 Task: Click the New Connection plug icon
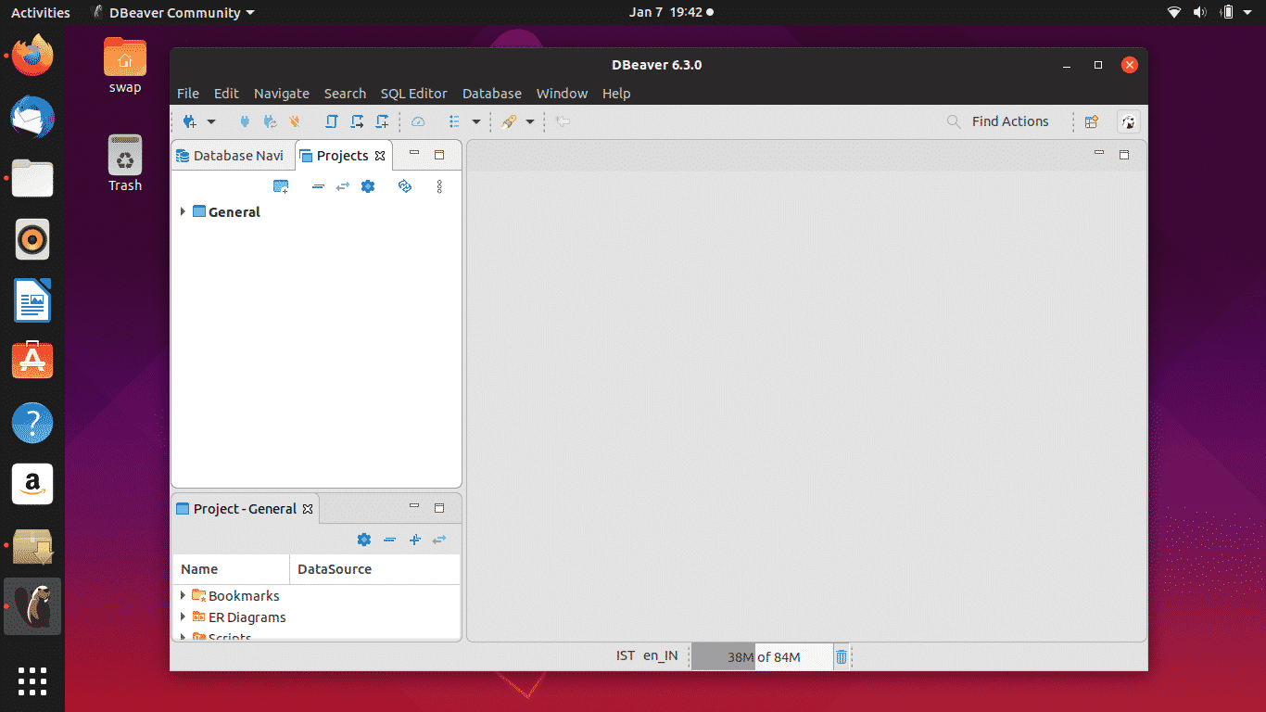[190, 121]
